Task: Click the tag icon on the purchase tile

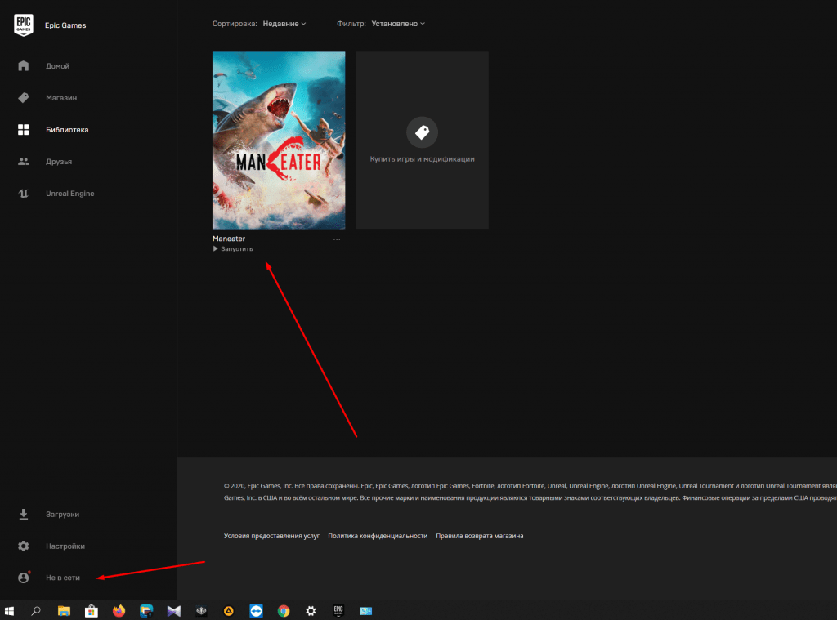Action: point(422,132)
